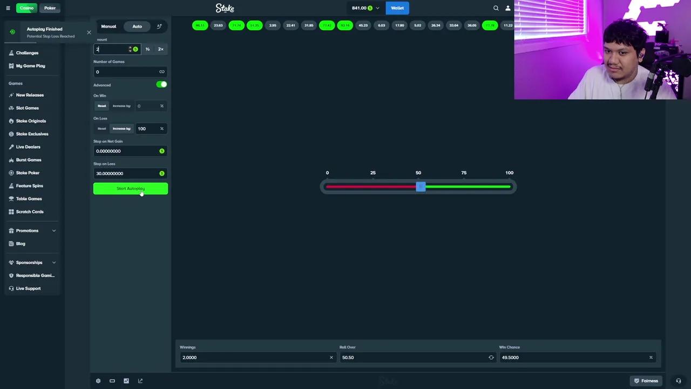Viewport: 691px width, 389px height.
Task: Expand the Sponsorships menu chevron
Action: point(54,263)
